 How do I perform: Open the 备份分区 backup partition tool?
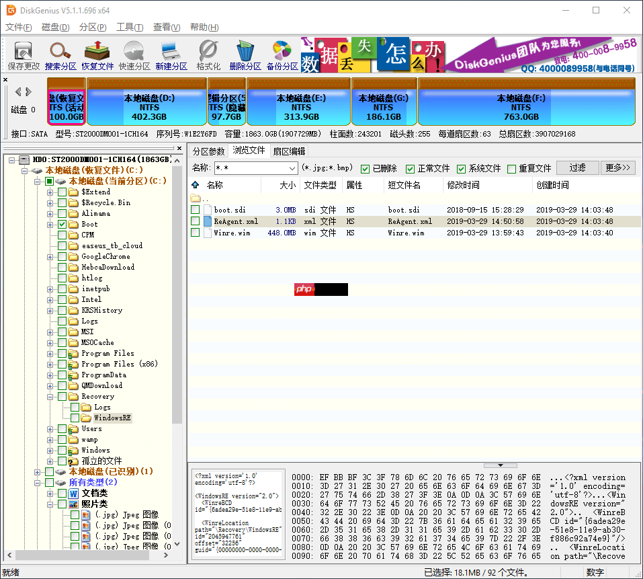(x=282, y=54)
